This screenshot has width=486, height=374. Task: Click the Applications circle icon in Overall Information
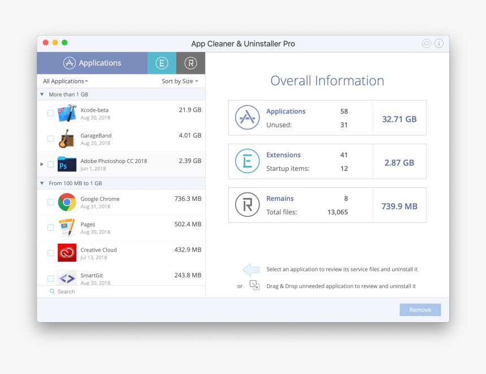(248, 117)
